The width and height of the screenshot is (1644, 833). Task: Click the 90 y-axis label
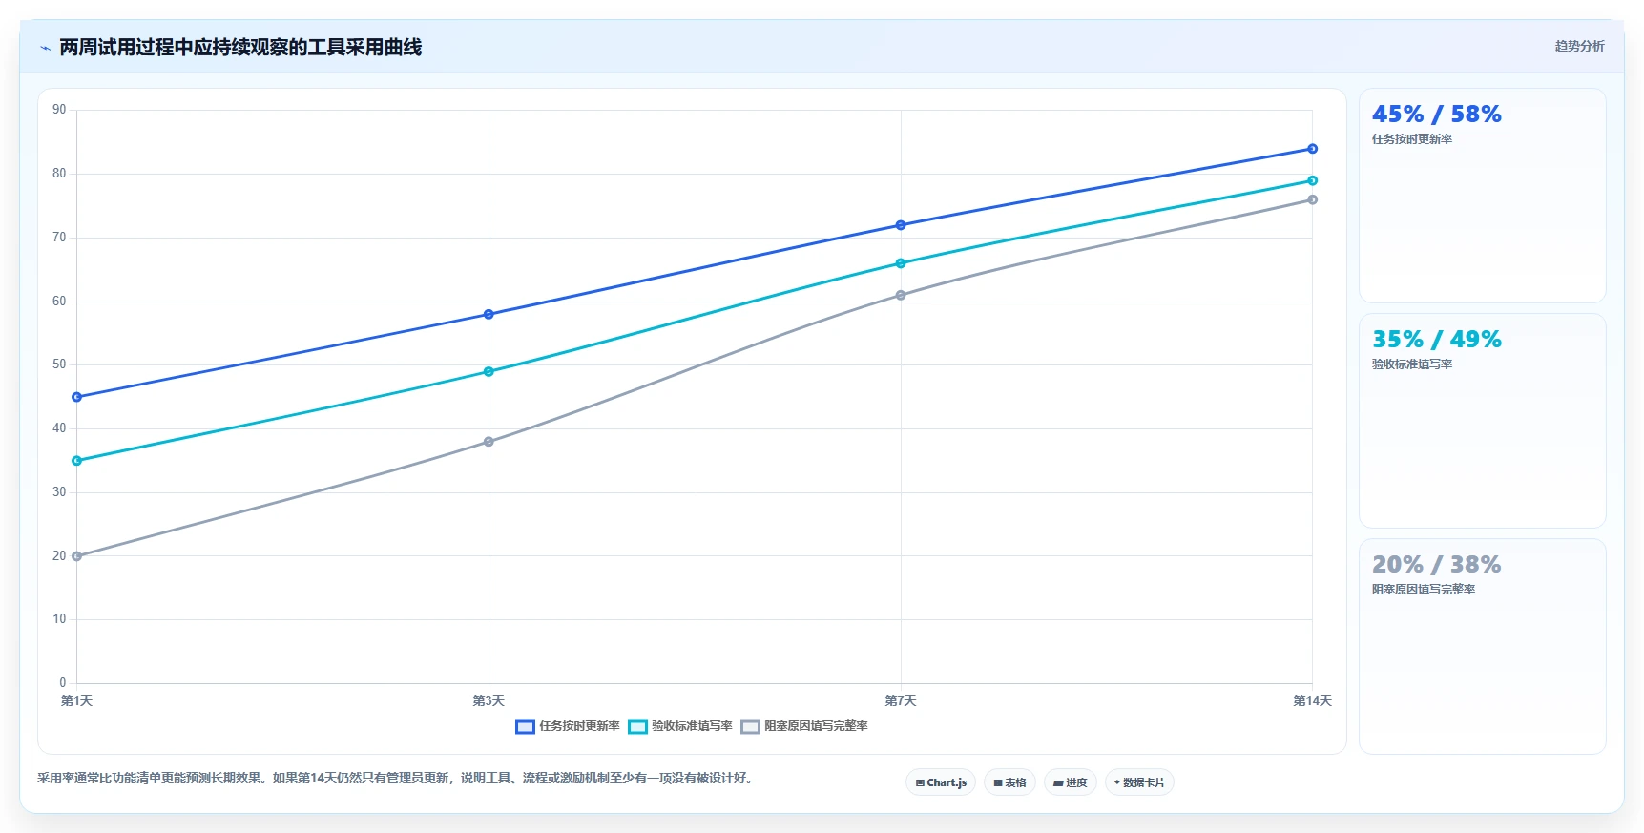coord(59,110)
